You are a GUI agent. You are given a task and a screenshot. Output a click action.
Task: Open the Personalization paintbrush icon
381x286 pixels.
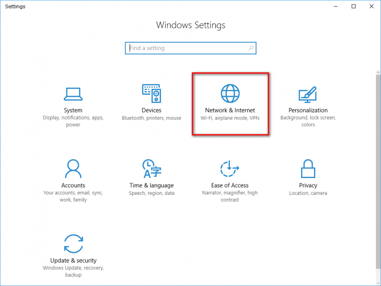click(x=308, y=95)
